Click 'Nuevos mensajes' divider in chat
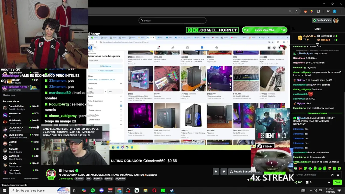The width and height of the screenshot is (345, 194). click(317, 113)
